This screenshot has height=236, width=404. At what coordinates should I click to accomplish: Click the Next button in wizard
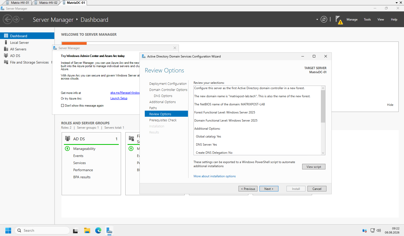coord(269,189)
